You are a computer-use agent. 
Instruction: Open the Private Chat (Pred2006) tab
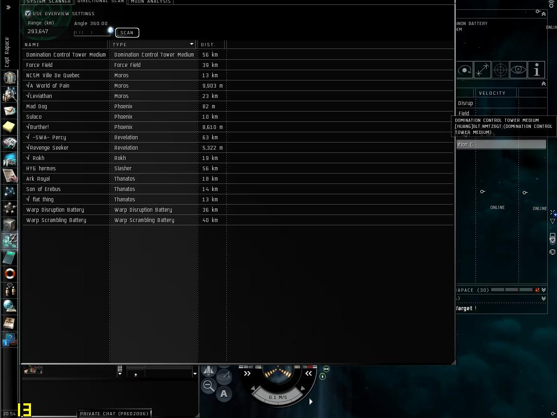(114, 414)
